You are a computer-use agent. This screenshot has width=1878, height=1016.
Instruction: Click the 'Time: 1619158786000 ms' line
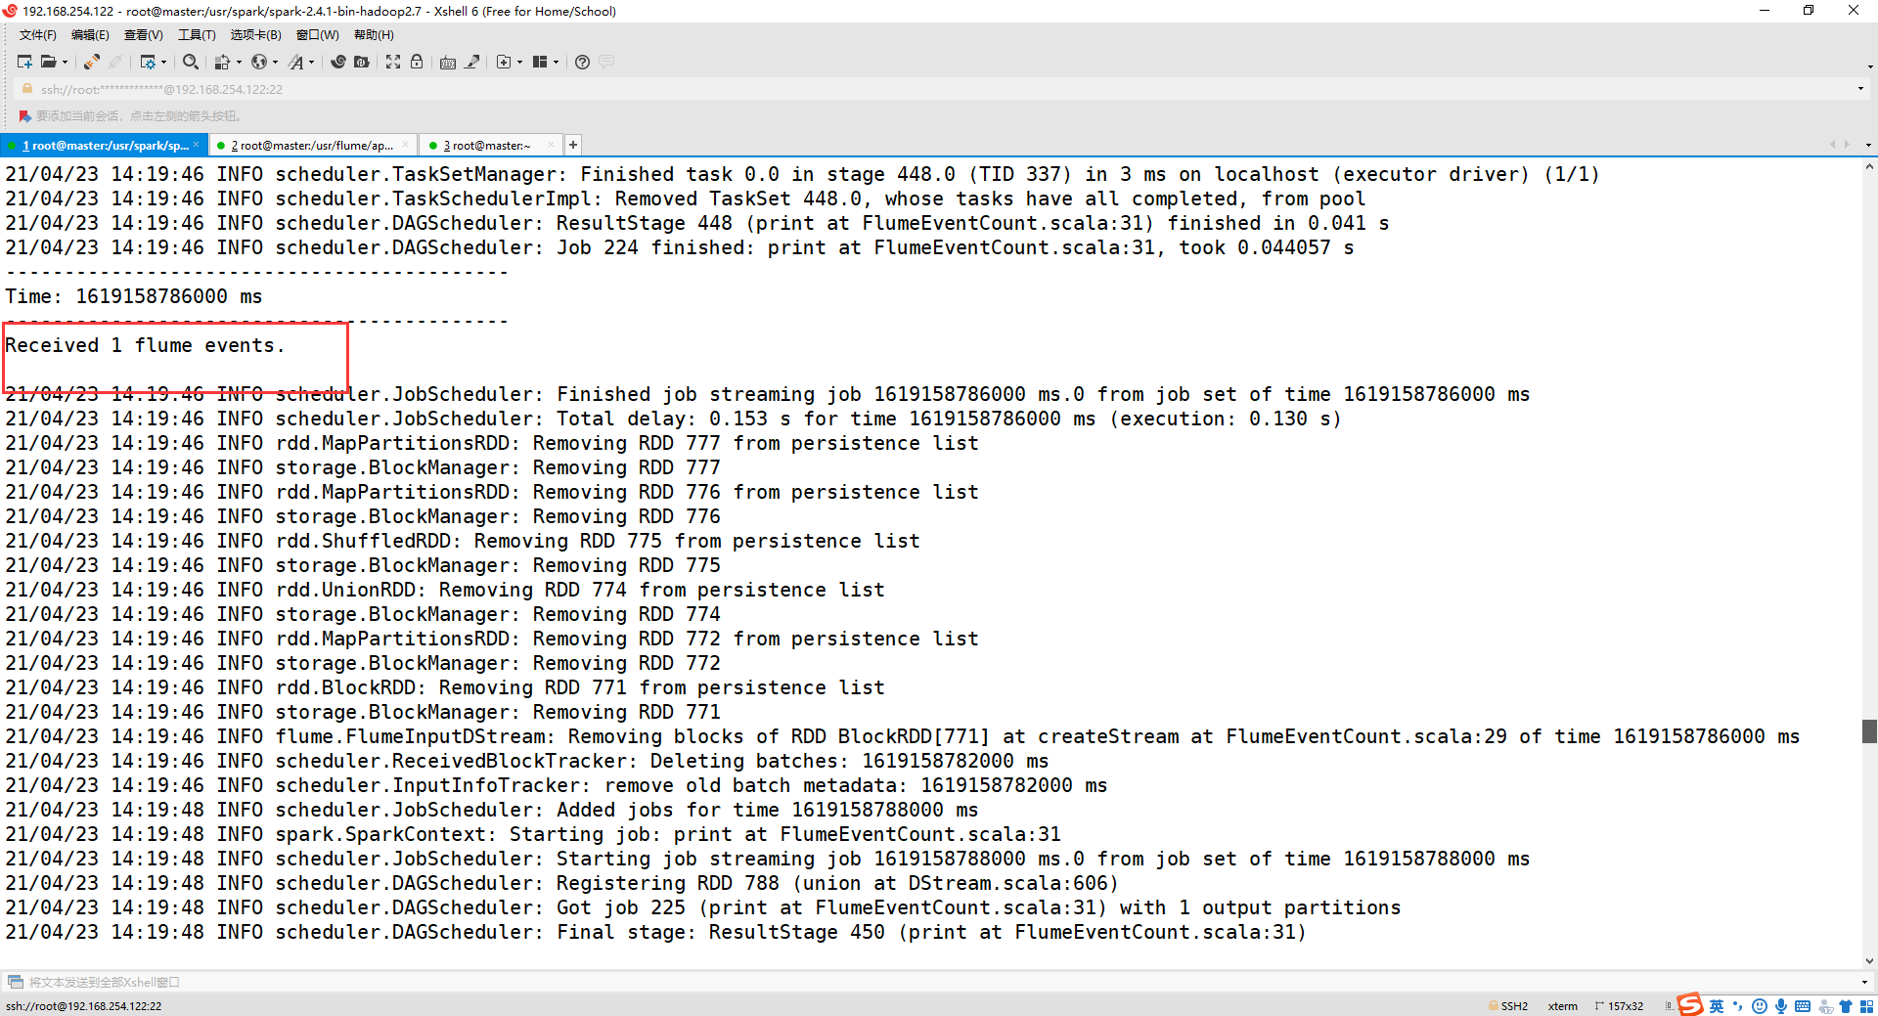pyautogui.click(x=134, y=296)
